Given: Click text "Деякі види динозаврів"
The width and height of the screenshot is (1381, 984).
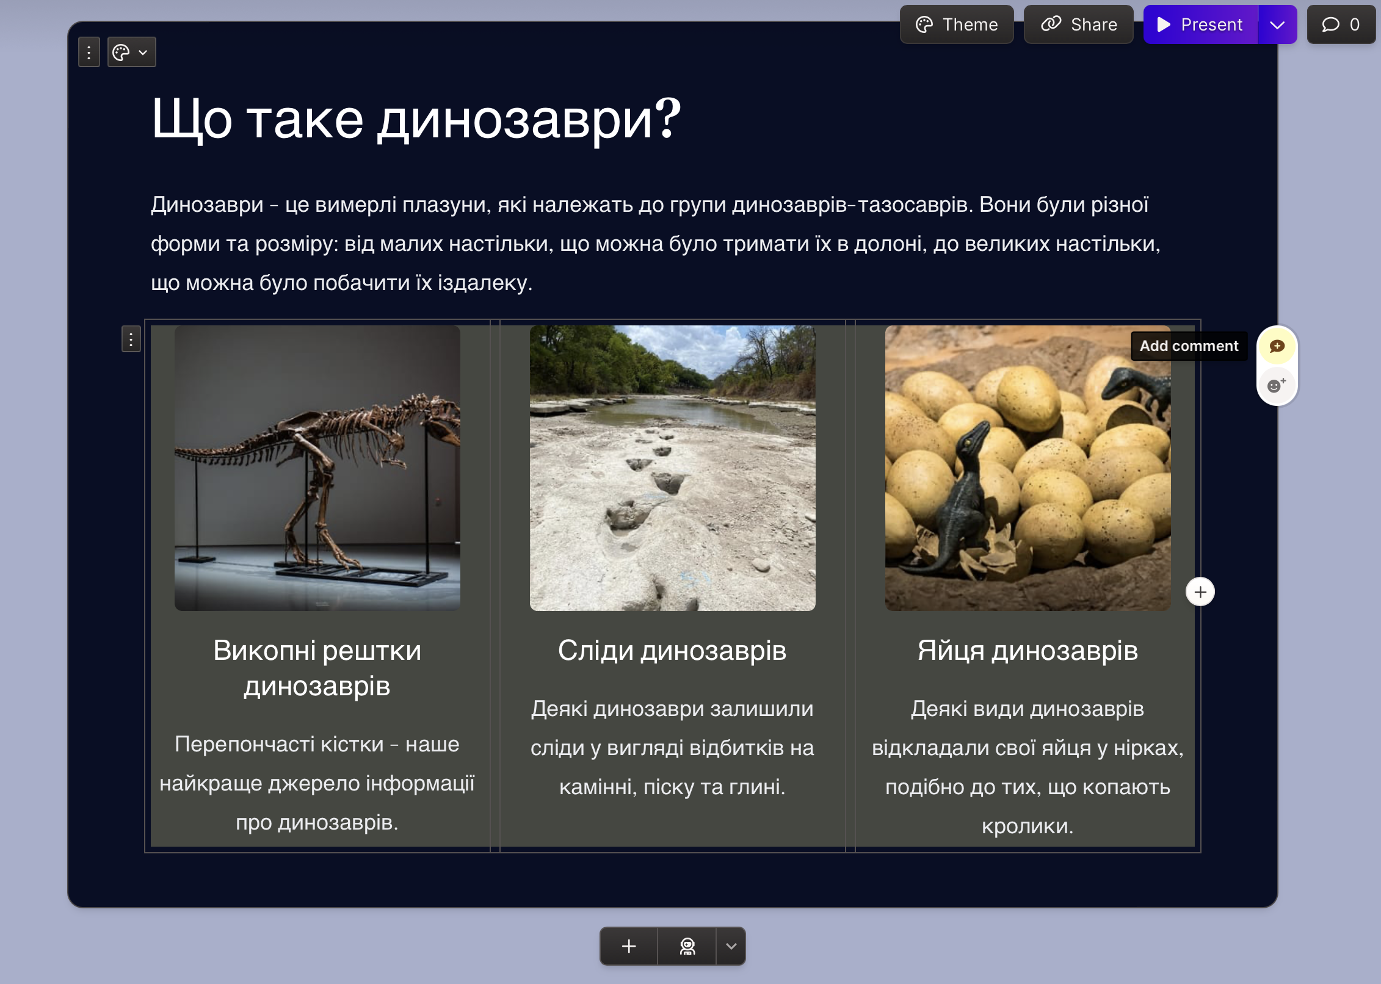Looking at the screenshot, I should click(x=1028, y=709).
